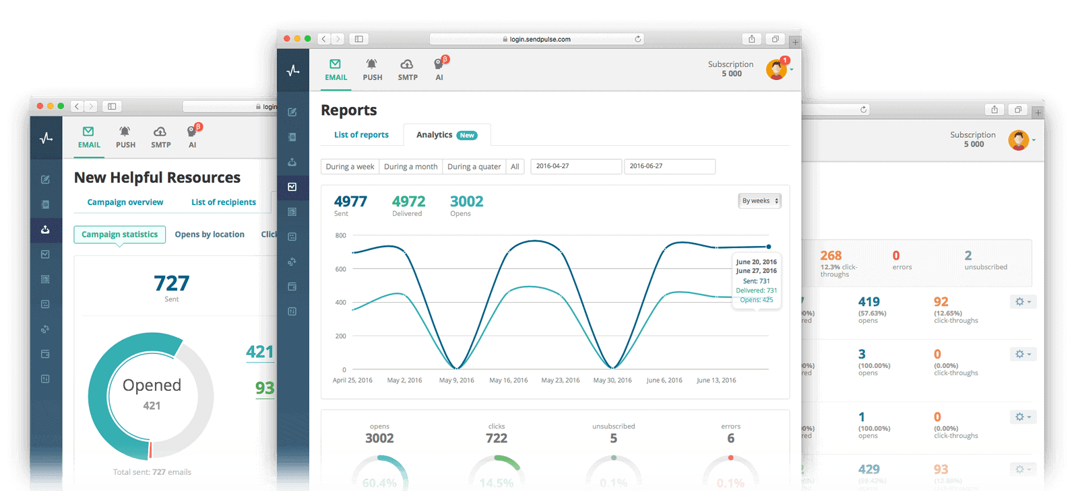Open By weeks dropdown
The height and width of the screenshot is (491, 1078).
pos(760,201)
